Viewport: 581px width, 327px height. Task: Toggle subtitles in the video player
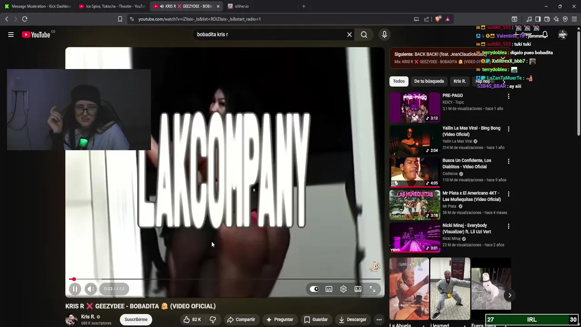pyautogui.click(x=329, y=289)
